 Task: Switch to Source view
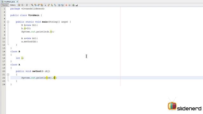5,5
